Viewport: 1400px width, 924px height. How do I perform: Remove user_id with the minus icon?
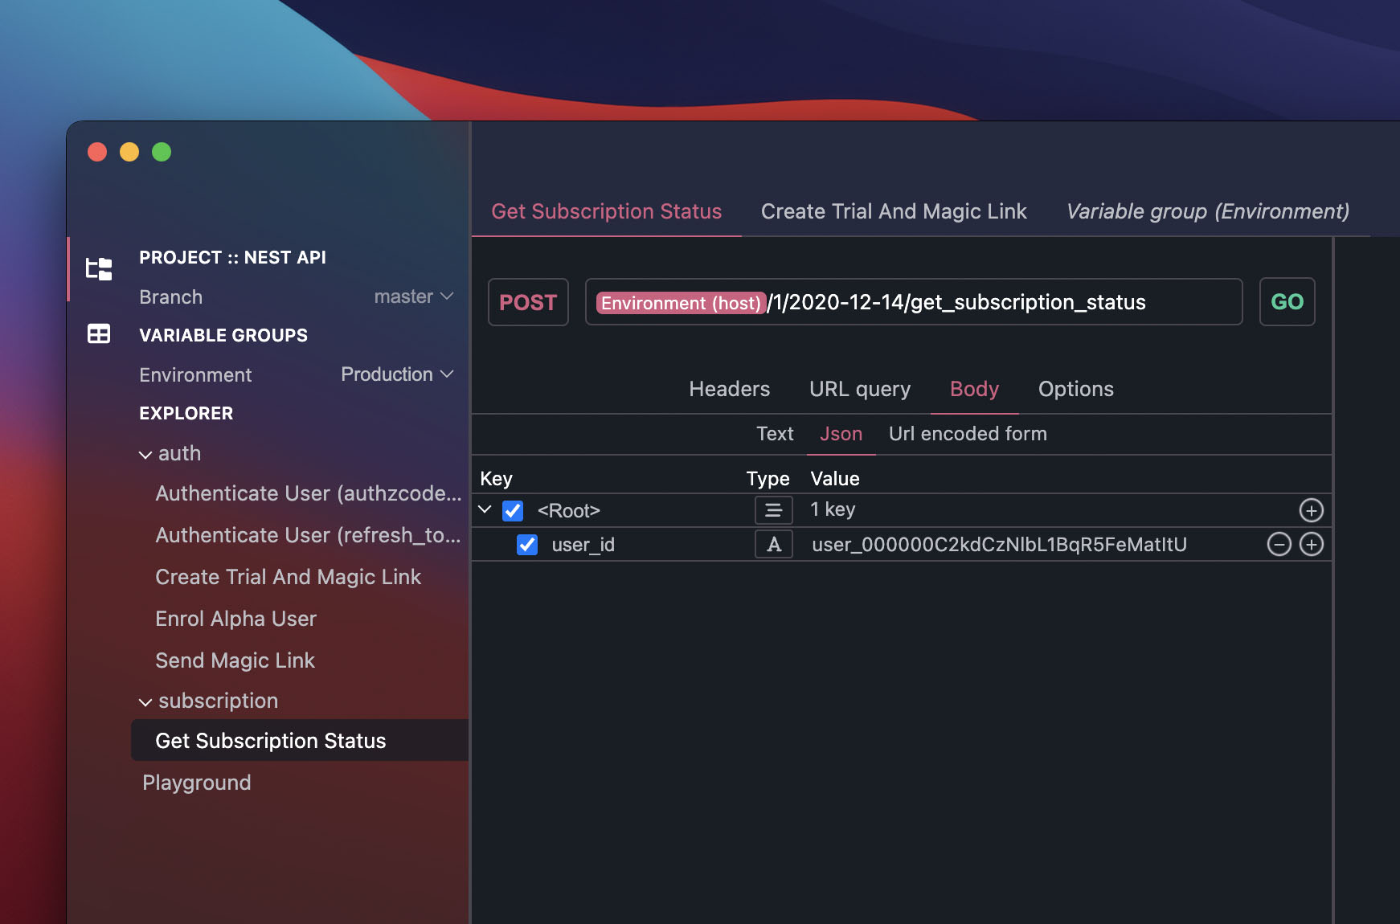click(1279, 544)
